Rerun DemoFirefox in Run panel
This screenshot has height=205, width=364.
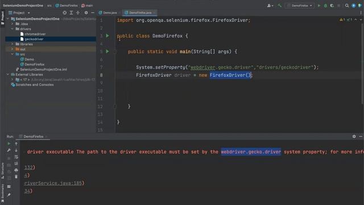[x=9, y=144]
